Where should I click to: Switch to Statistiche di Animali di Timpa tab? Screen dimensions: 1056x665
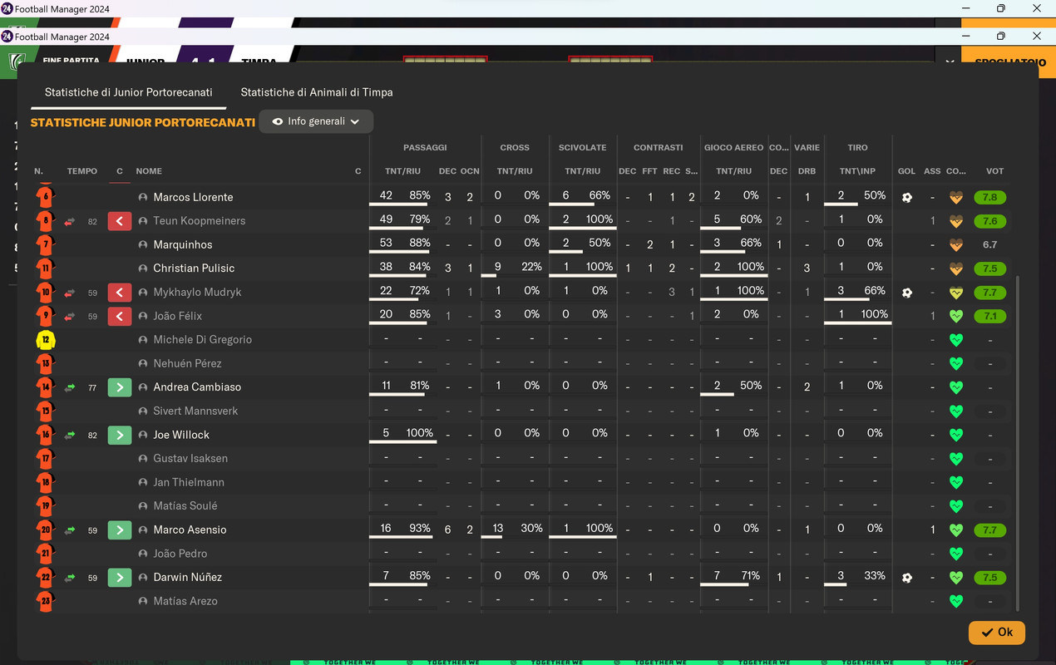pyautogui.click(x=317, y=92)
